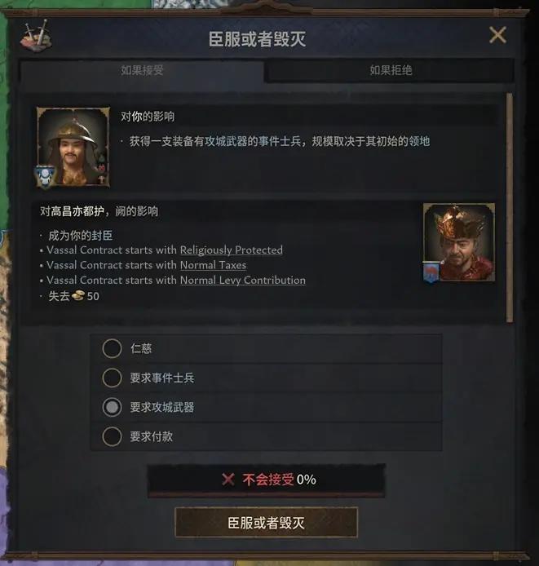Switch to the 如果接受 tab
539x566 pixels.
pos(142,70)
